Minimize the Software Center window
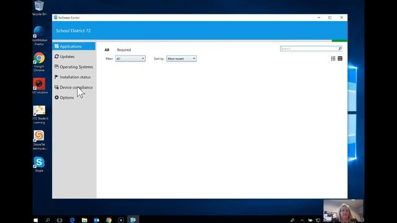 pos(319,17)
